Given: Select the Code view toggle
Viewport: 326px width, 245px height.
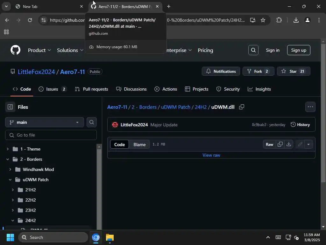Looking at the screenshot, I should click(119, 145).
